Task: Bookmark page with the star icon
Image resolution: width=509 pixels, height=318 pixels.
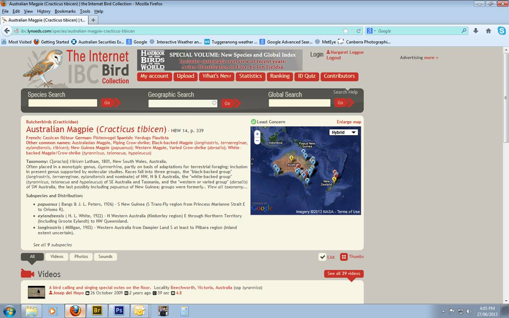Action: click(x=345, y=31)
